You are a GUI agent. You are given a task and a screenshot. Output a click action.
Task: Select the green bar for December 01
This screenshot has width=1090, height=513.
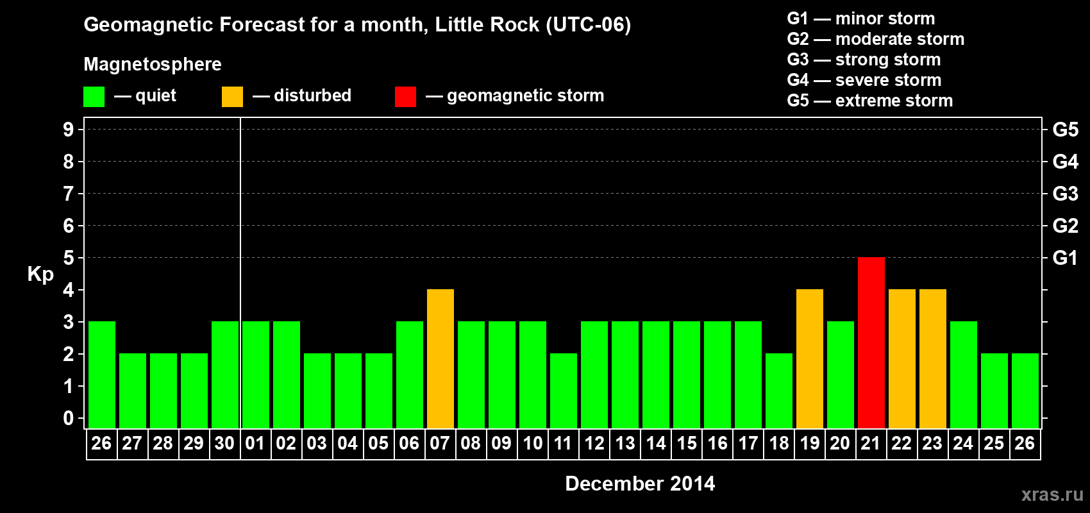pyautogui.click(x=256, y=374)
